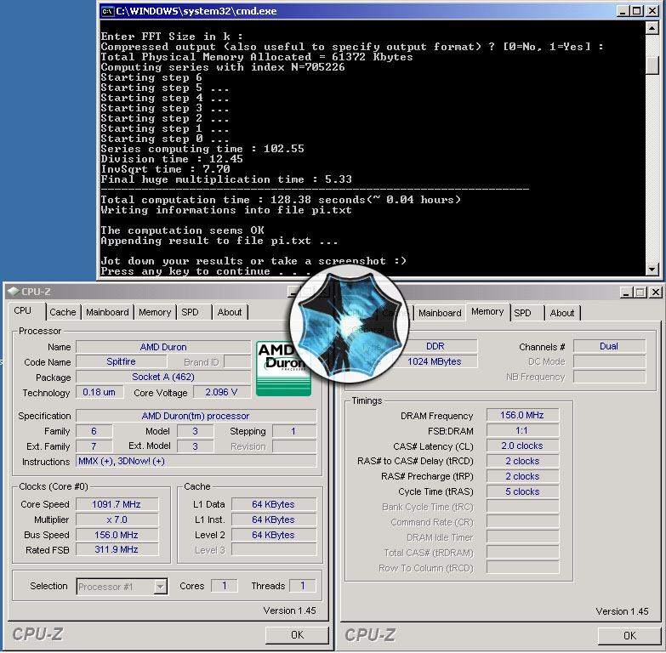
Task: Open Memory tab in left CPU-Z window
Action: (155, 312)
